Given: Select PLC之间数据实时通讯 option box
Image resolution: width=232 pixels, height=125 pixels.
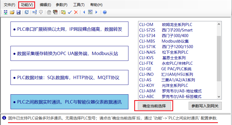Looking at the screenshot, I should (69, 102).
